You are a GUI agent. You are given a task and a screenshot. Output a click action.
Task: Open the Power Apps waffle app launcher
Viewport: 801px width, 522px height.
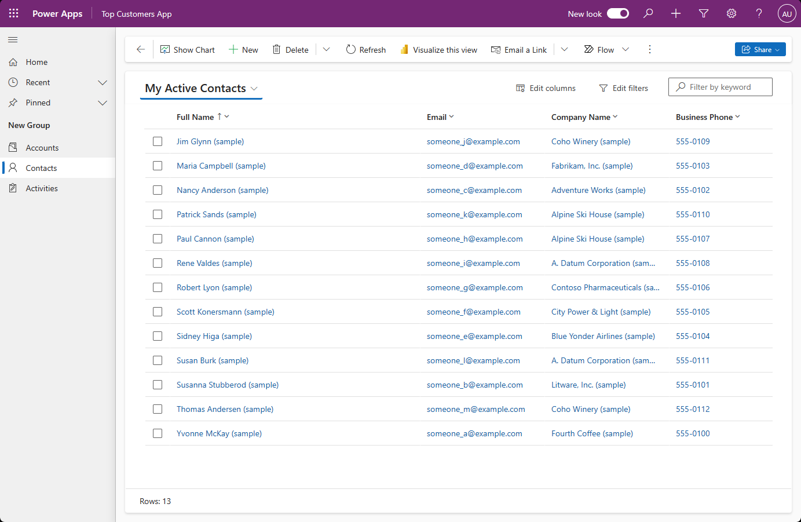[13, 13]
